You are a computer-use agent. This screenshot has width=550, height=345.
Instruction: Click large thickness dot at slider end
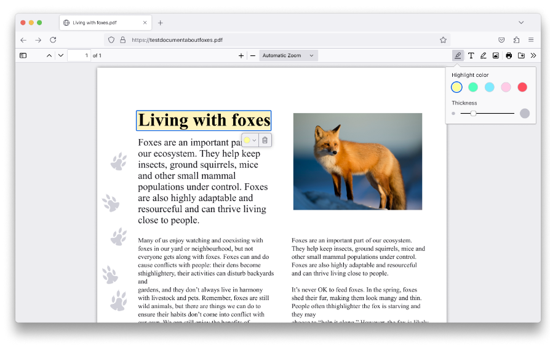click(x=525, y=113)
